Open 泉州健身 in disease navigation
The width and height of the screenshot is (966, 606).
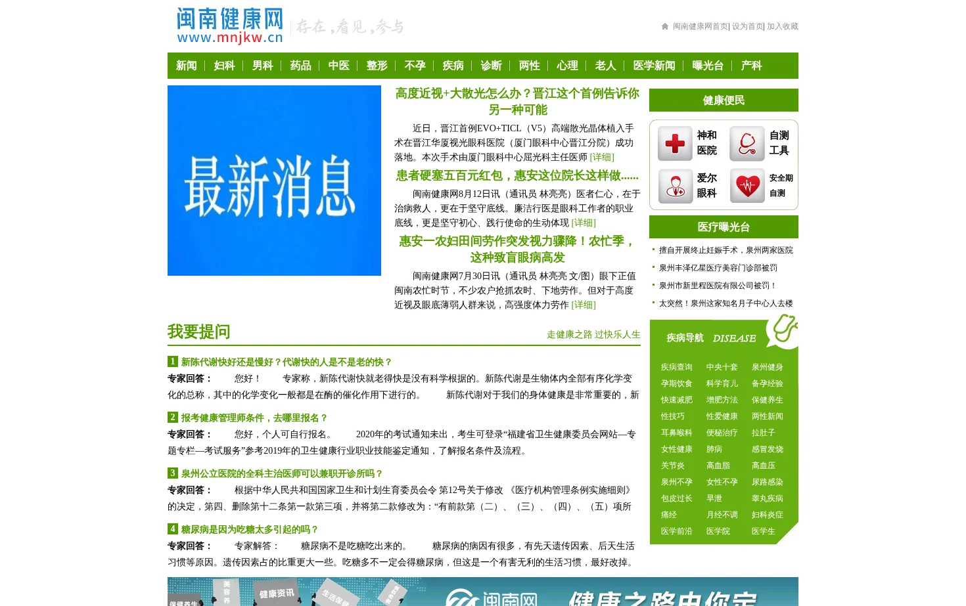point(768,367)
